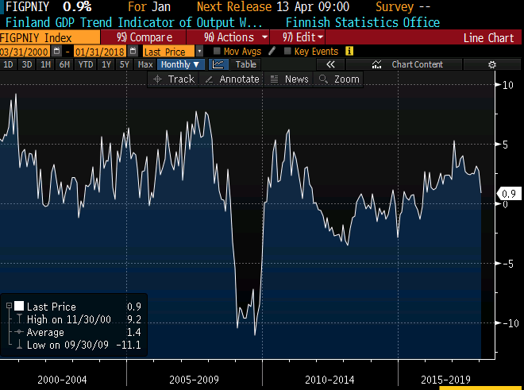Click the pencil edit icon near Mov Avgs
This screenshot has height=390, width=524.
(x=272, y=52)
